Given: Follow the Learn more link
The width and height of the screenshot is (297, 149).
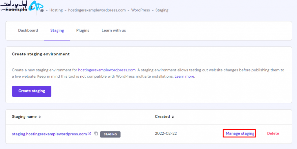Looking at the screenshot, I should pyautogui.click(x=184, y=77).
